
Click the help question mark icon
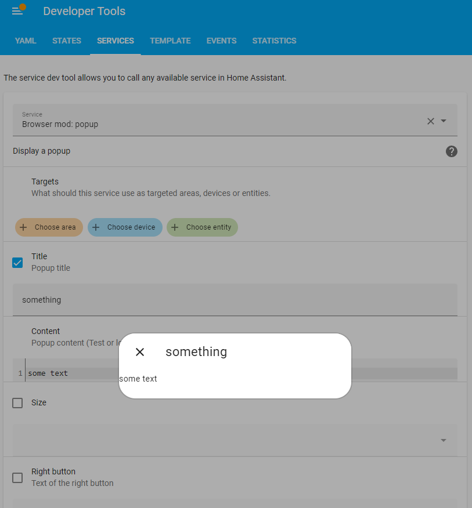click(x=451, y=151)
